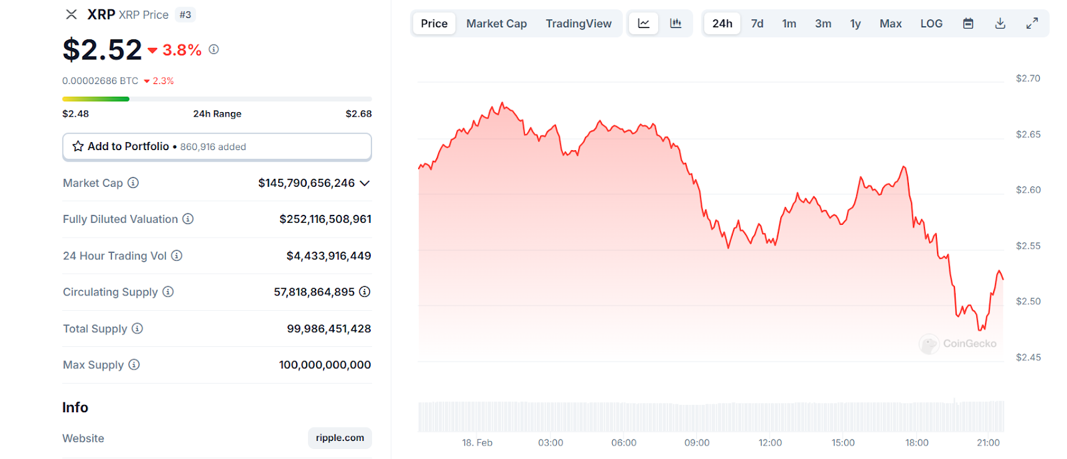Click the 12:00 time axis label
1067x459 pixels.
[770, 442]
